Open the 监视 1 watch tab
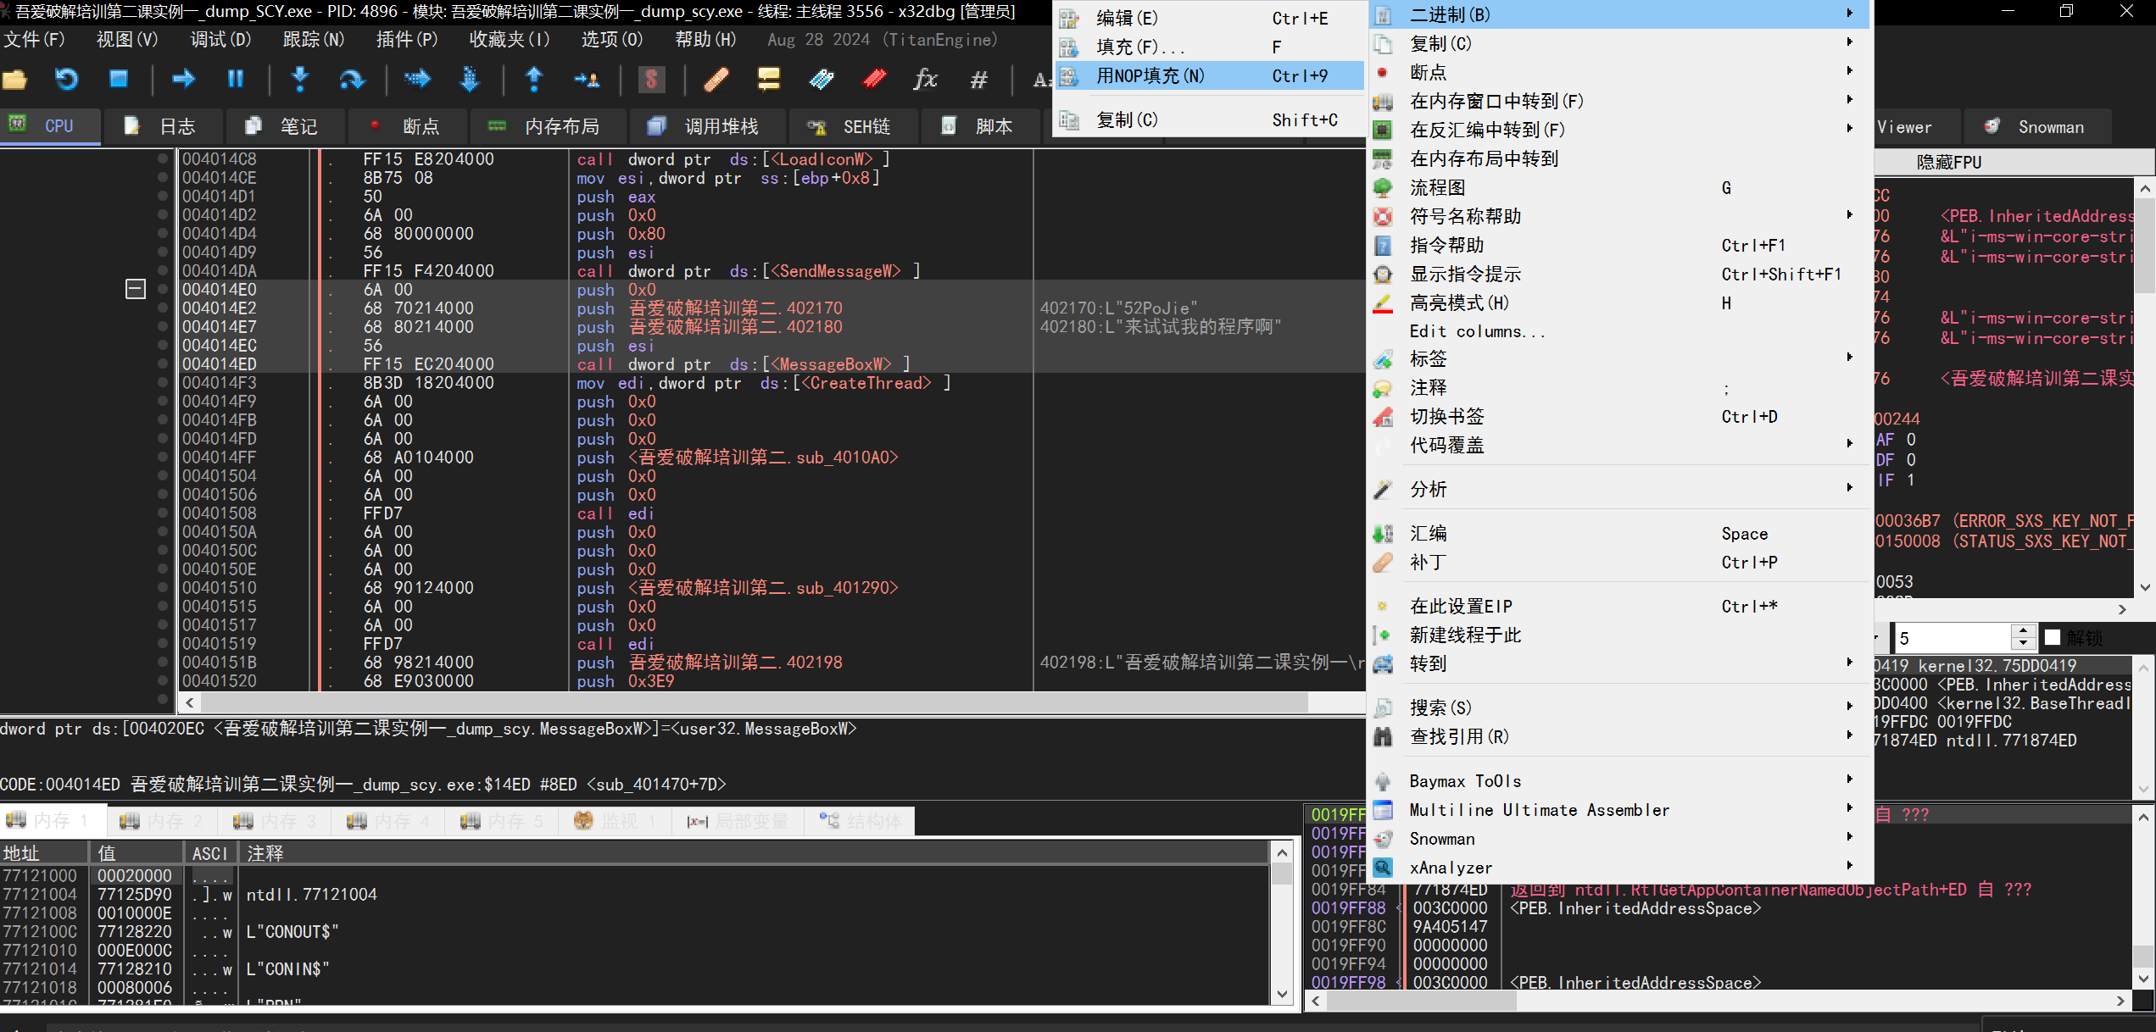The height and width of the screenshot is (1032, 2156). click(616, 820)
